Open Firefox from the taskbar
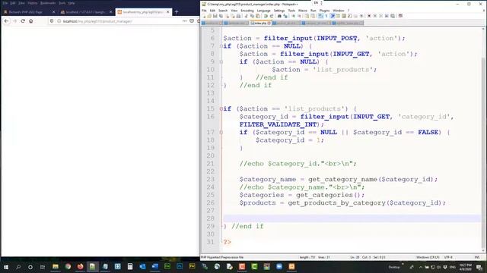This screenshot has width=487, height=273. [x=80, y=266]
